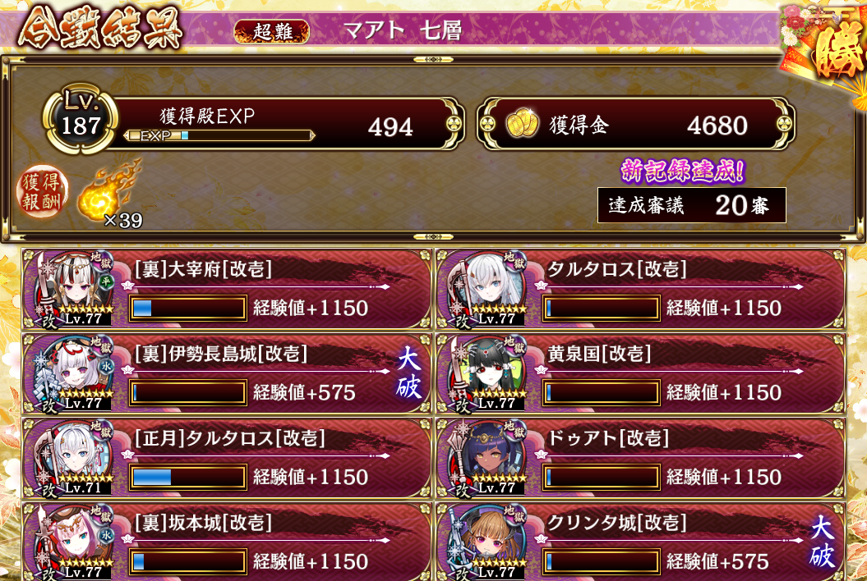
Task: Select [裏]坂本城[改壱] character portrait
Action: 73,542
